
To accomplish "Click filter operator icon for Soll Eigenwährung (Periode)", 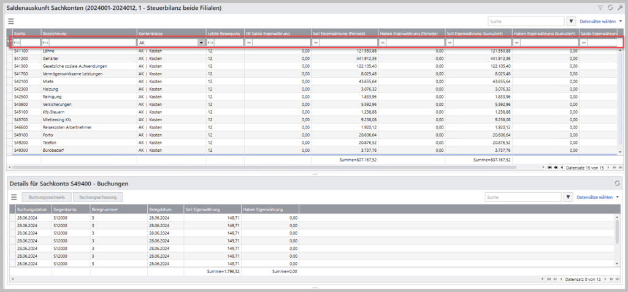I will 315,43.
